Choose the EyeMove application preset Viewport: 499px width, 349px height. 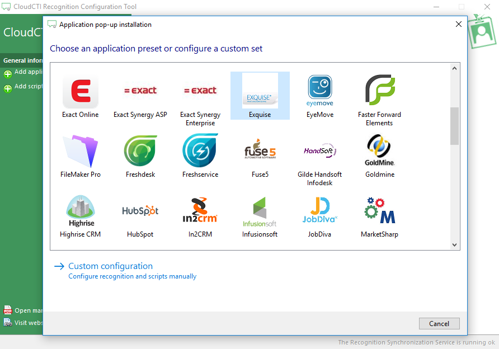pyautogui.click(x=320, y=96)
